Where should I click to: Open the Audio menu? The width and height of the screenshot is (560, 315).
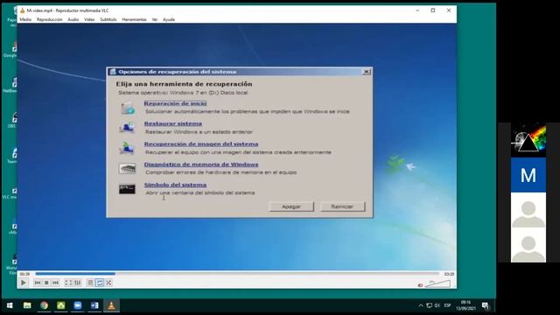pyautogui.click(x=73, y=19)
